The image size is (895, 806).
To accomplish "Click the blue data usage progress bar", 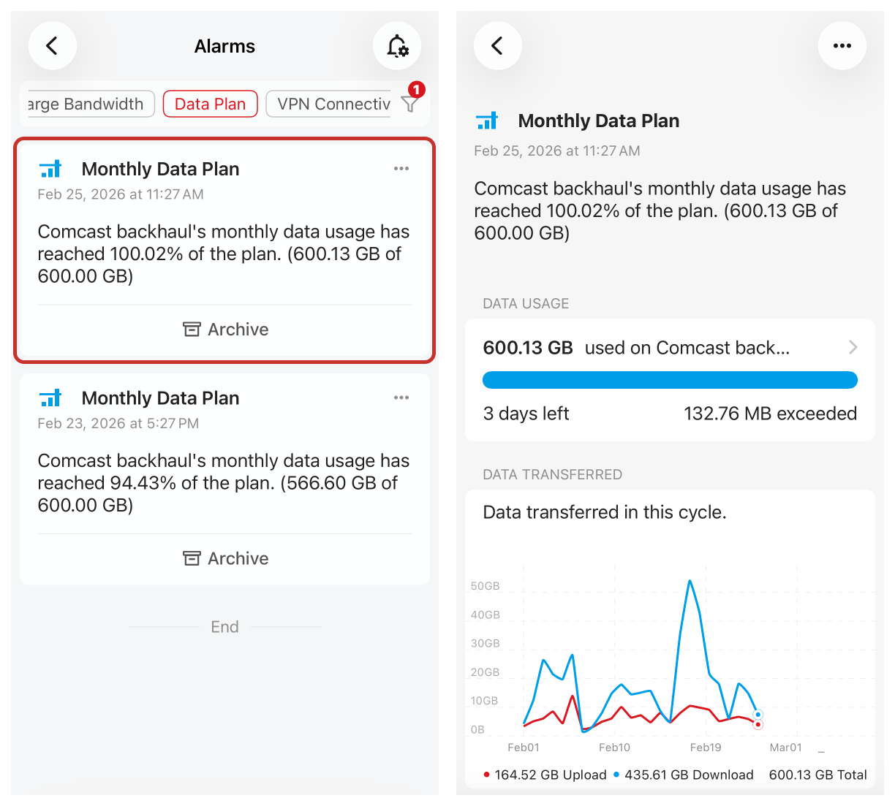I will 670,380.
